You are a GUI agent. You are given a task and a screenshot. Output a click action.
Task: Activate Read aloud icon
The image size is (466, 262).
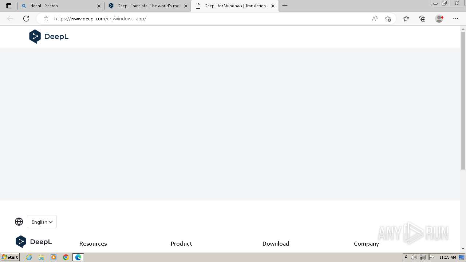tap(375, 19)
